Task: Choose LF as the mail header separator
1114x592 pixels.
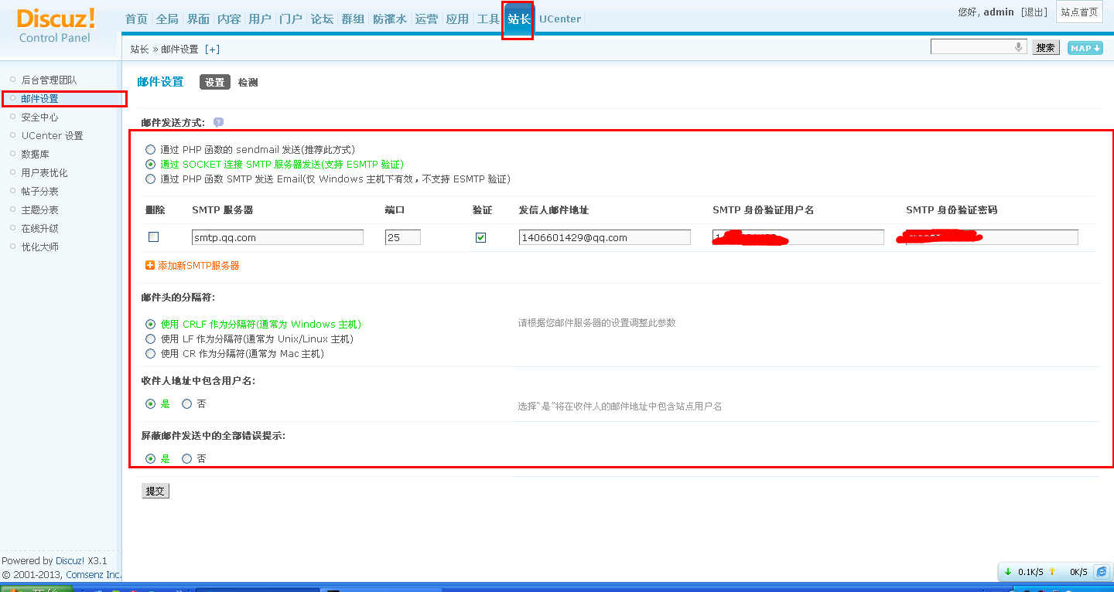Action: pyautogui.click(x=150, y=339)
